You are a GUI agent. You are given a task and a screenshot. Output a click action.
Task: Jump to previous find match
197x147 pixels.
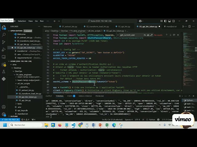167,35
